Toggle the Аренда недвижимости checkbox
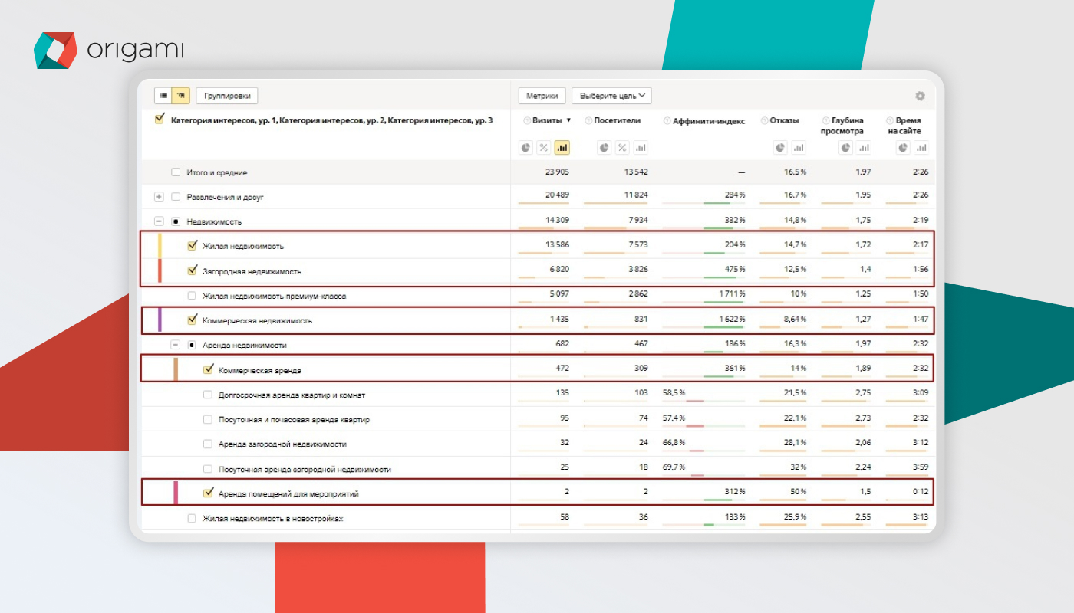 point(192,345)
